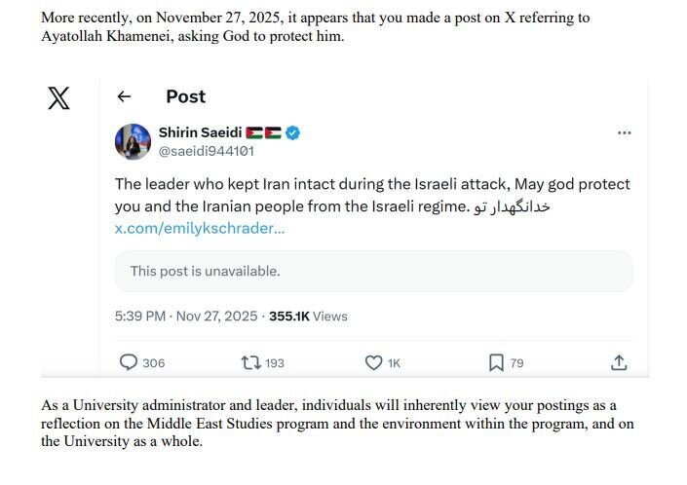Screen dimensions: 687x485
Task: Click the 193 repost count number
Action: tap(274, 363)
